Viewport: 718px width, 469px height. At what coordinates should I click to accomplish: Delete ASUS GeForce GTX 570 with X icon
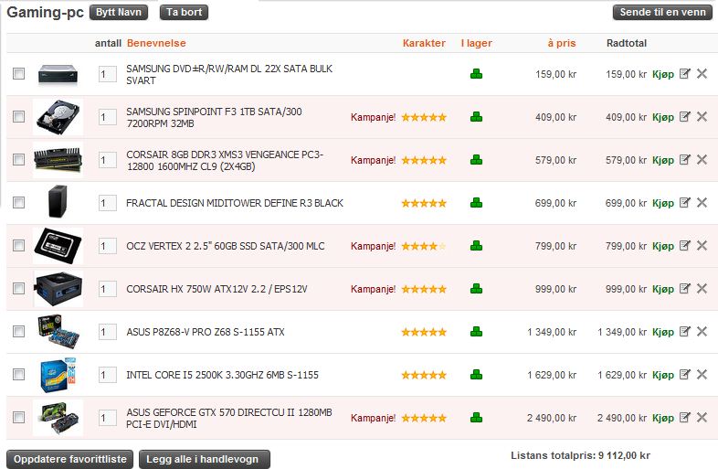[702, 418]
